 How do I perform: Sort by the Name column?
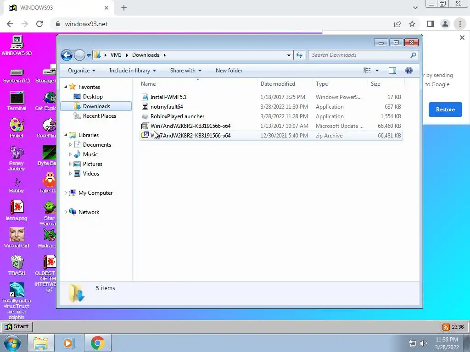[x=198, y=84]
